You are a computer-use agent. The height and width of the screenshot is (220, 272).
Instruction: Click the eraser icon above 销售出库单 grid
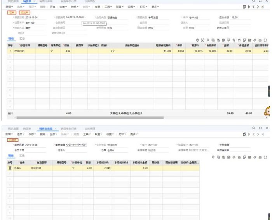pos(255,157)
